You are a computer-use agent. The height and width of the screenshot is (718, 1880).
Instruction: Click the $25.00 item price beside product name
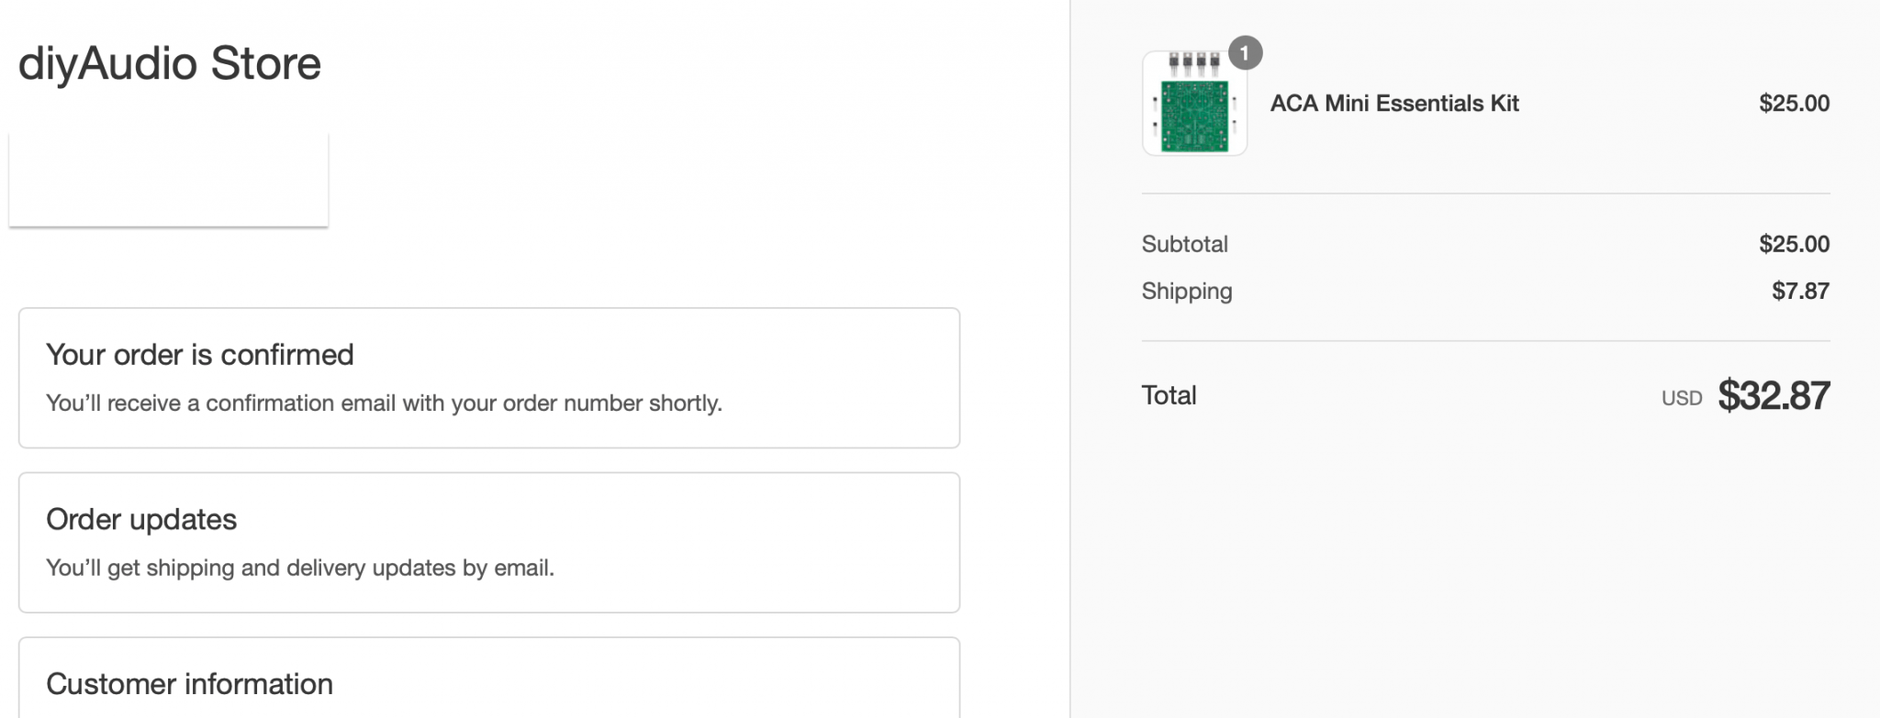[x=1794, y=104]
